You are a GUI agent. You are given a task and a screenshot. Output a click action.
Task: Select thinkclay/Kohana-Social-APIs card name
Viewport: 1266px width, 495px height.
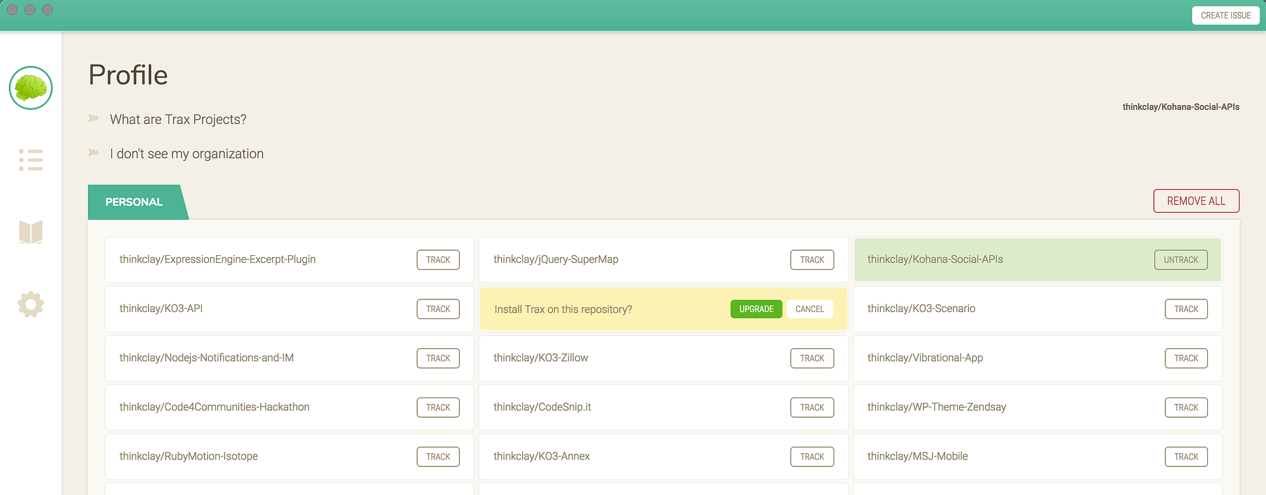[x=935, y=260]
